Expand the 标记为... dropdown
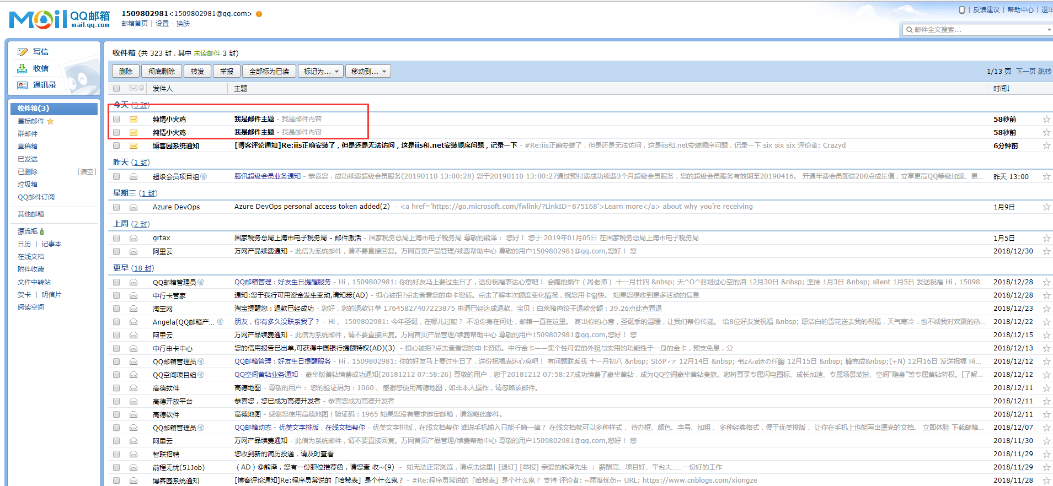This screenshot has width=1053, height=486. (x=320, y=71)
